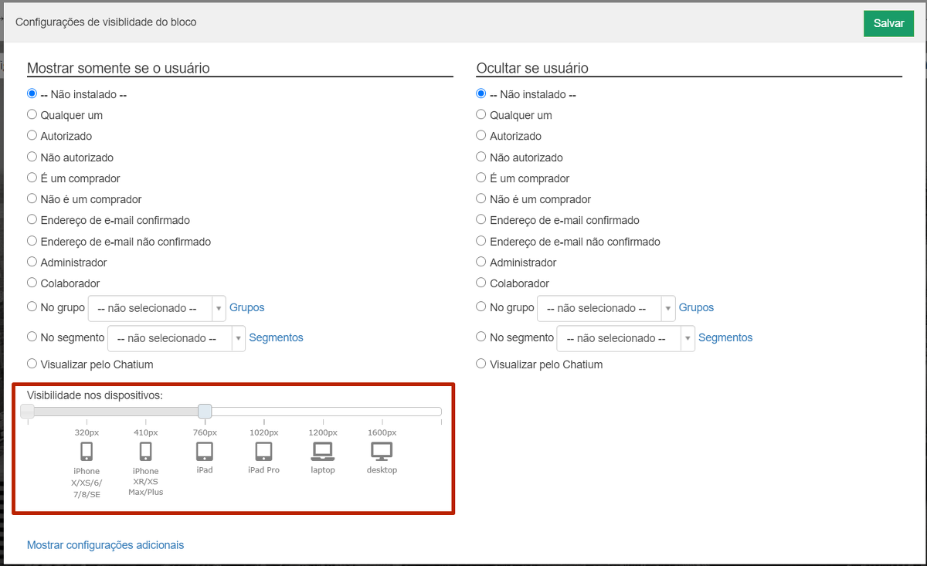Select 'Autorizado' under Mostrar somente
The width and height of the screenshot is (927, 566).
(x=32, y=136)
